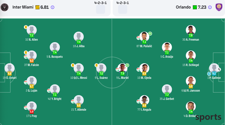
Task: Open the Orlando City club crest
Action: tap(219, 7)
